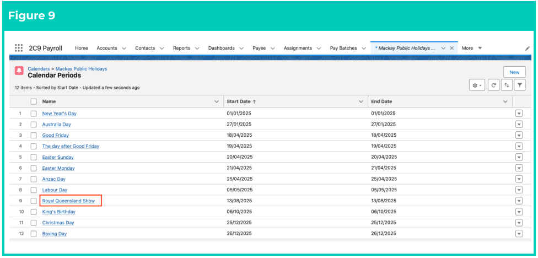538x258 pixels.
Task: Open the Start Date column header menu
Action: [x=361, y=101]
